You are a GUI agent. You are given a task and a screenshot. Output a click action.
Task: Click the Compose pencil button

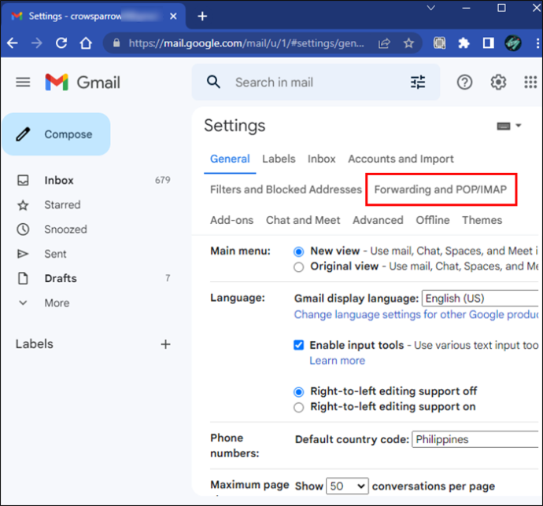pyautogui.click(x=56, y=134)
